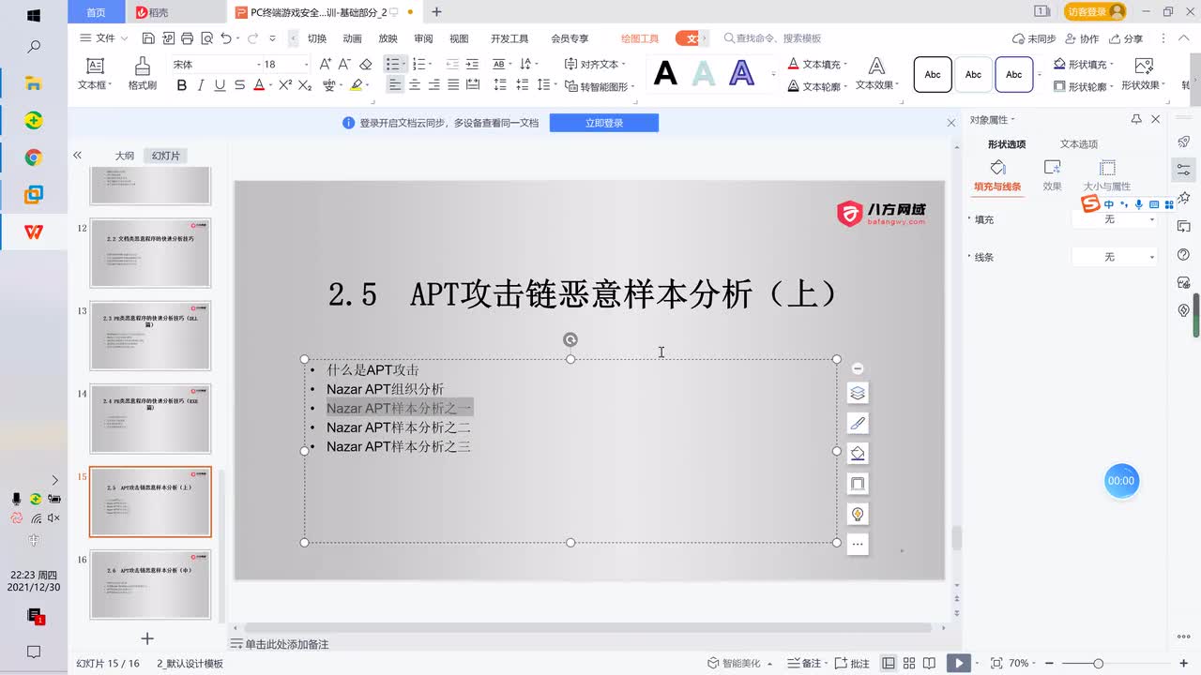This screenshot has height=675, width=1201.
Task: Justify the text alignment
Action: tap(453, 84)
